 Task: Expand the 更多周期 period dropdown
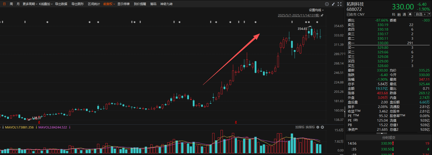[30, 4]
